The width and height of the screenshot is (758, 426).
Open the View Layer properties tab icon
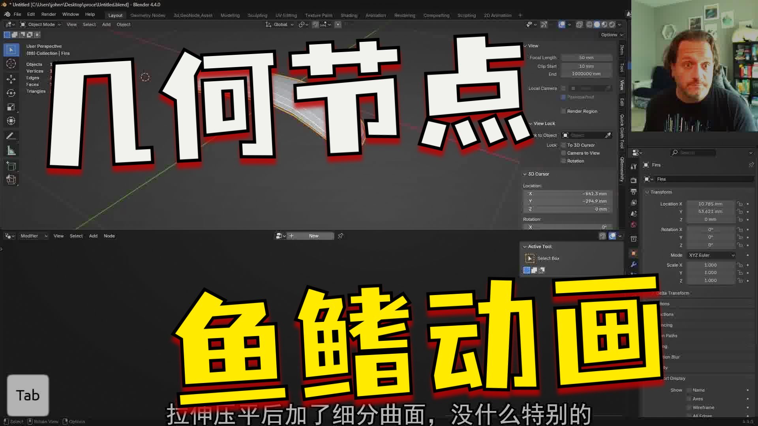pos(634,202)
